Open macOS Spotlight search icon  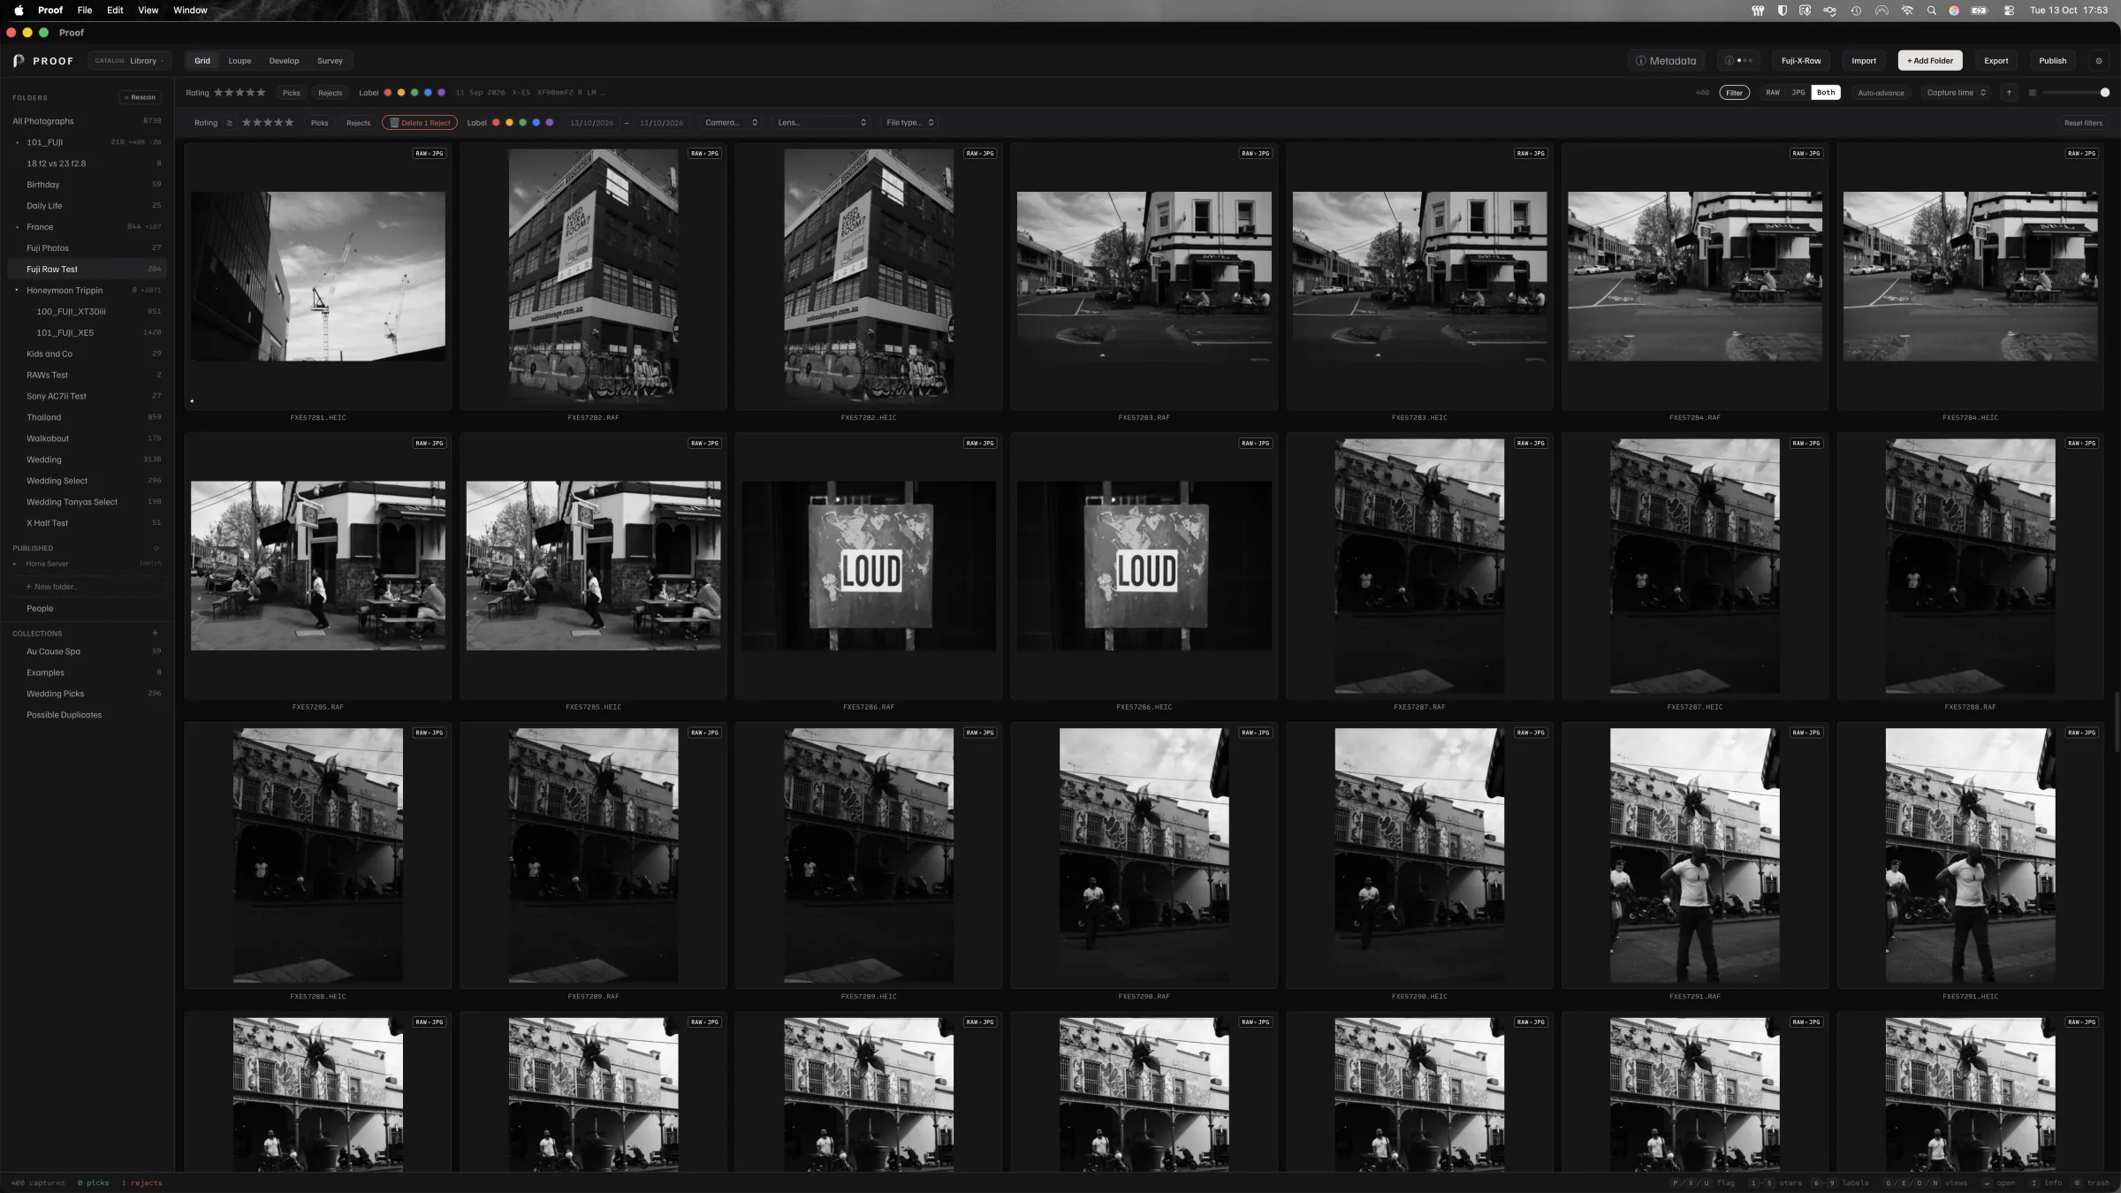(x=1931, y=11)
